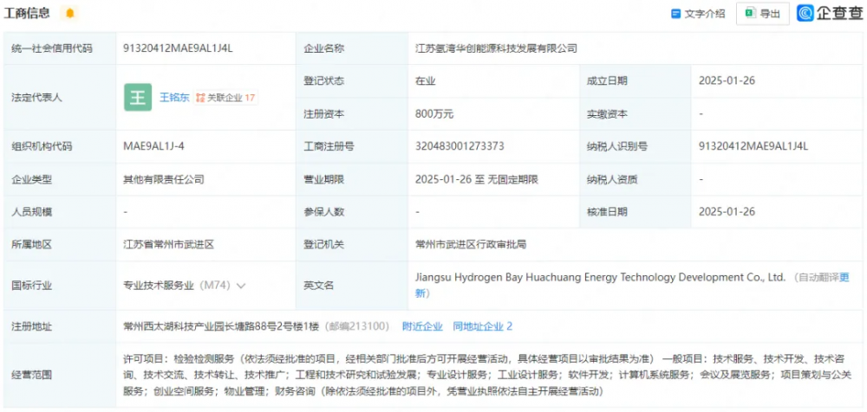
Task: Click the 人员规模 label cell
Action: (x=60, y=211)
